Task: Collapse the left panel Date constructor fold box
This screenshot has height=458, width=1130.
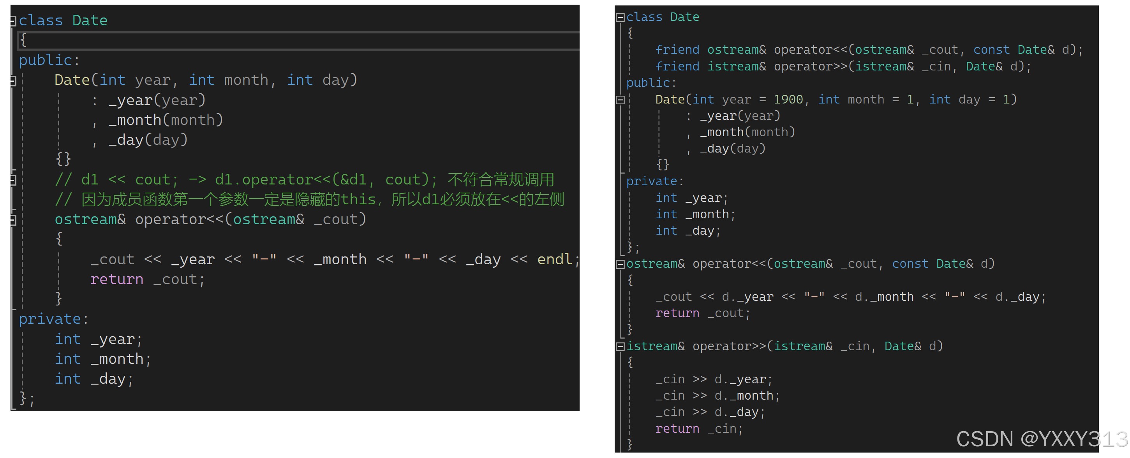Action: 13,81
